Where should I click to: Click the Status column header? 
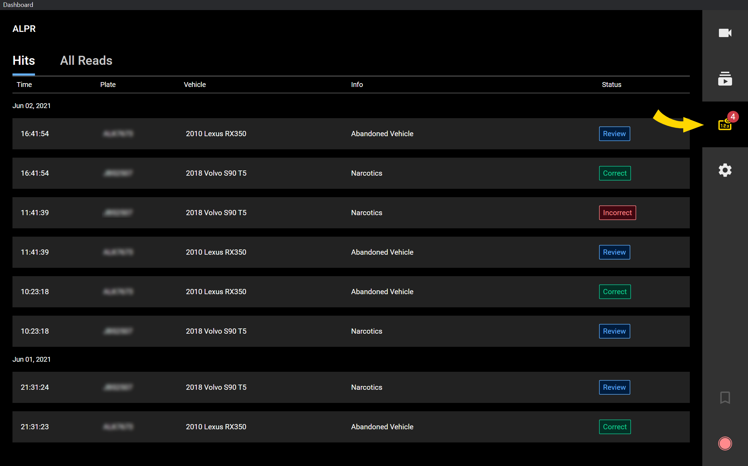(x=611, y=84)
